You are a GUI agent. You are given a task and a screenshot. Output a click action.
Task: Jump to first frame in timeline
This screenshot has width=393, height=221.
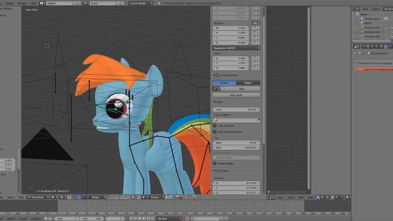[131, 219]
